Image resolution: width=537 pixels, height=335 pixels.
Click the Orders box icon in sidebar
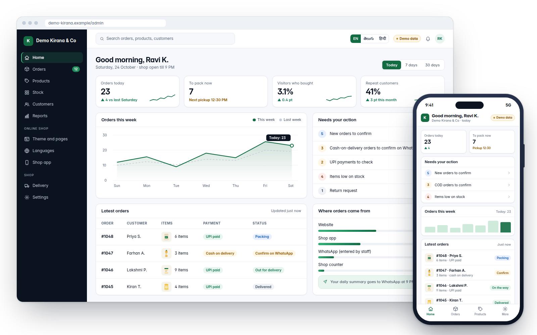(27, 69)
